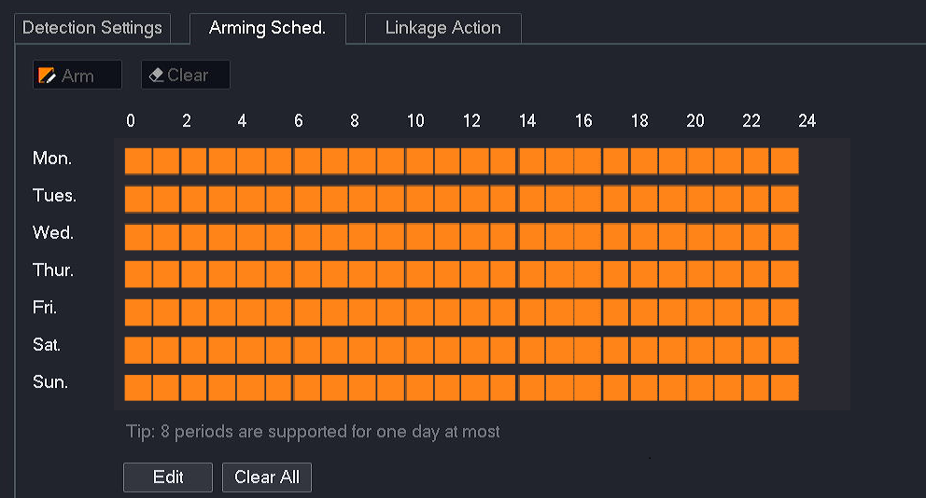Select the Fri. row label

click(45, 308)
